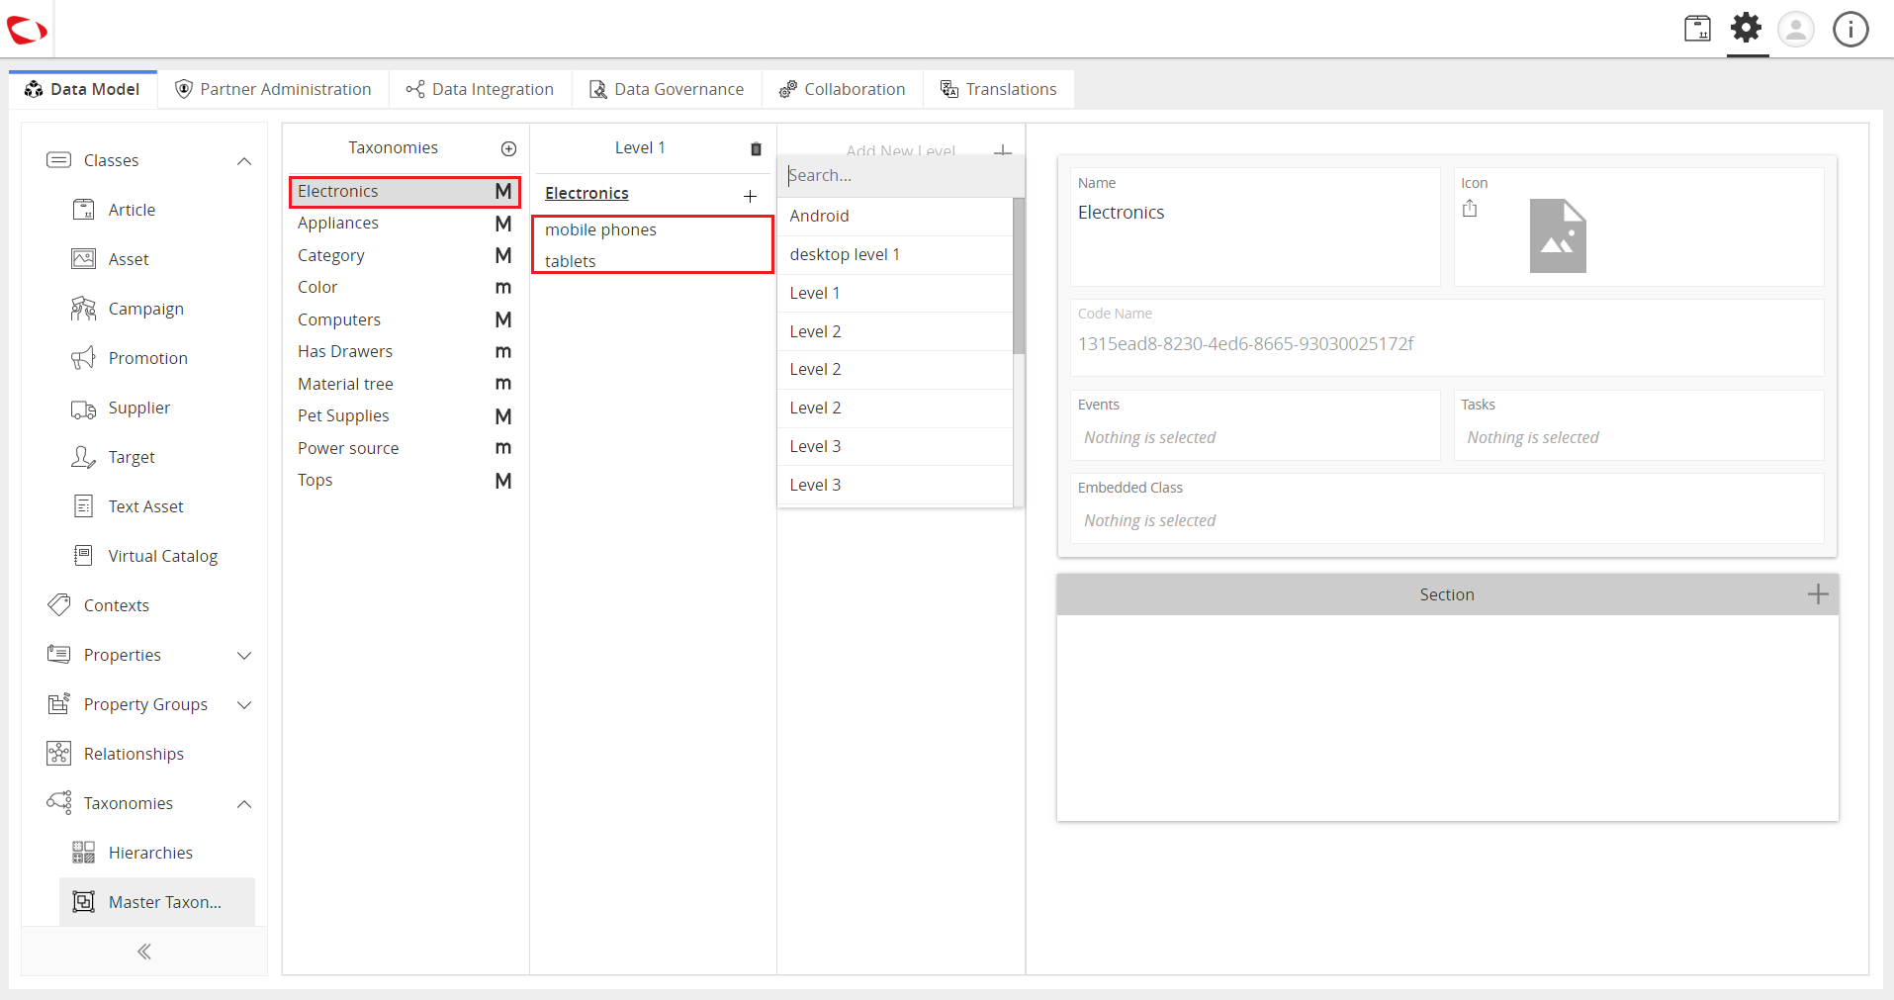The height and width of the screenshot is (1000, 1894).
Task: Select Appliances taxonomy
Action: coord(405,224)
